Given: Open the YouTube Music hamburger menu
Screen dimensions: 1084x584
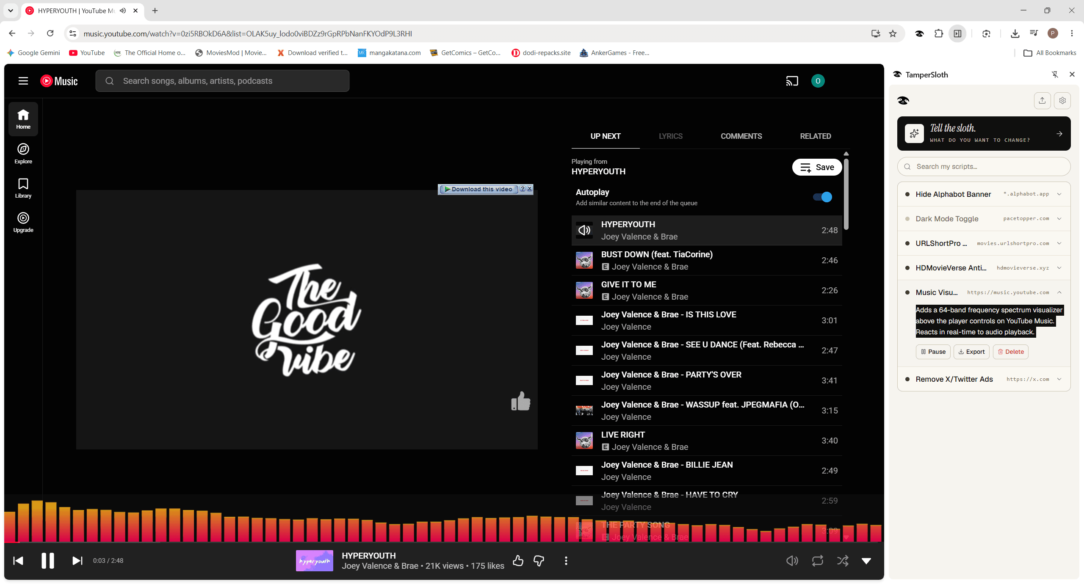Looking at the screenshot, I should pyautogui.click(x=23, y=81).
